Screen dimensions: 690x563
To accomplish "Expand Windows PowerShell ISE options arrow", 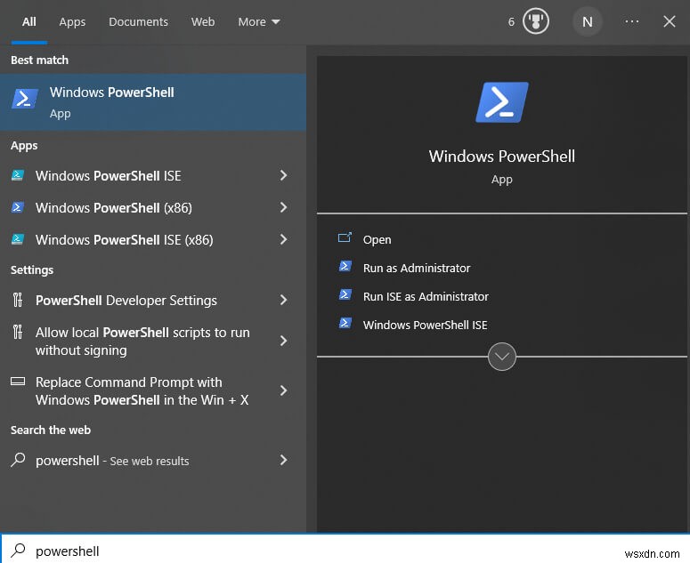I will point(284,175).
